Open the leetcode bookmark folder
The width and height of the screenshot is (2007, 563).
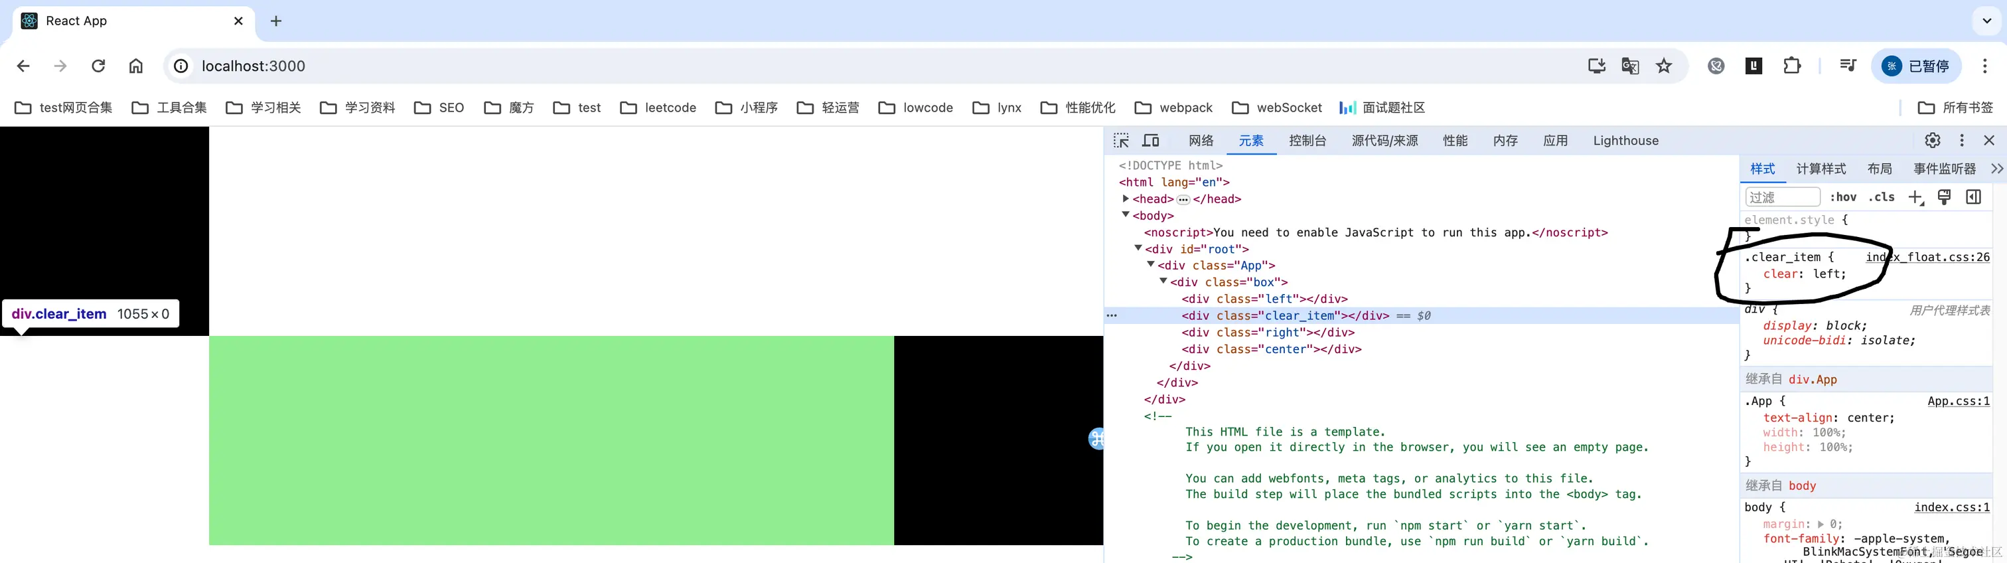(658, 108)
